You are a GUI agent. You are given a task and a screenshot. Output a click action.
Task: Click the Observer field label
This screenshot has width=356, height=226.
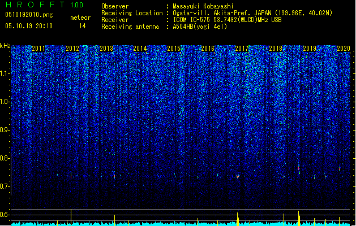(x=115, y=6)
